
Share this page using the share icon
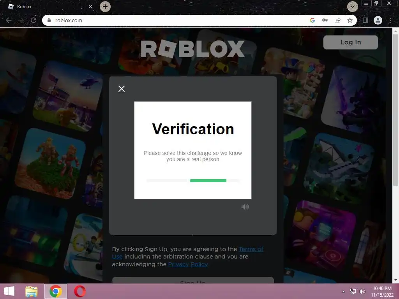click(337, 20)
